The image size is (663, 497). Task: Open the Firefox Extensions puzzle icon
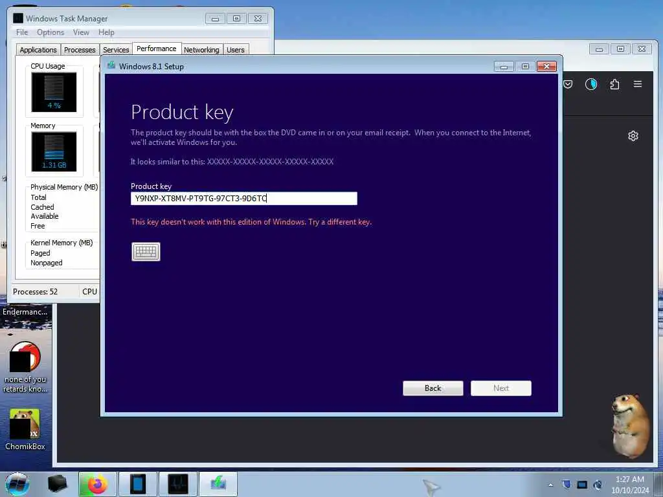[615, 84]
